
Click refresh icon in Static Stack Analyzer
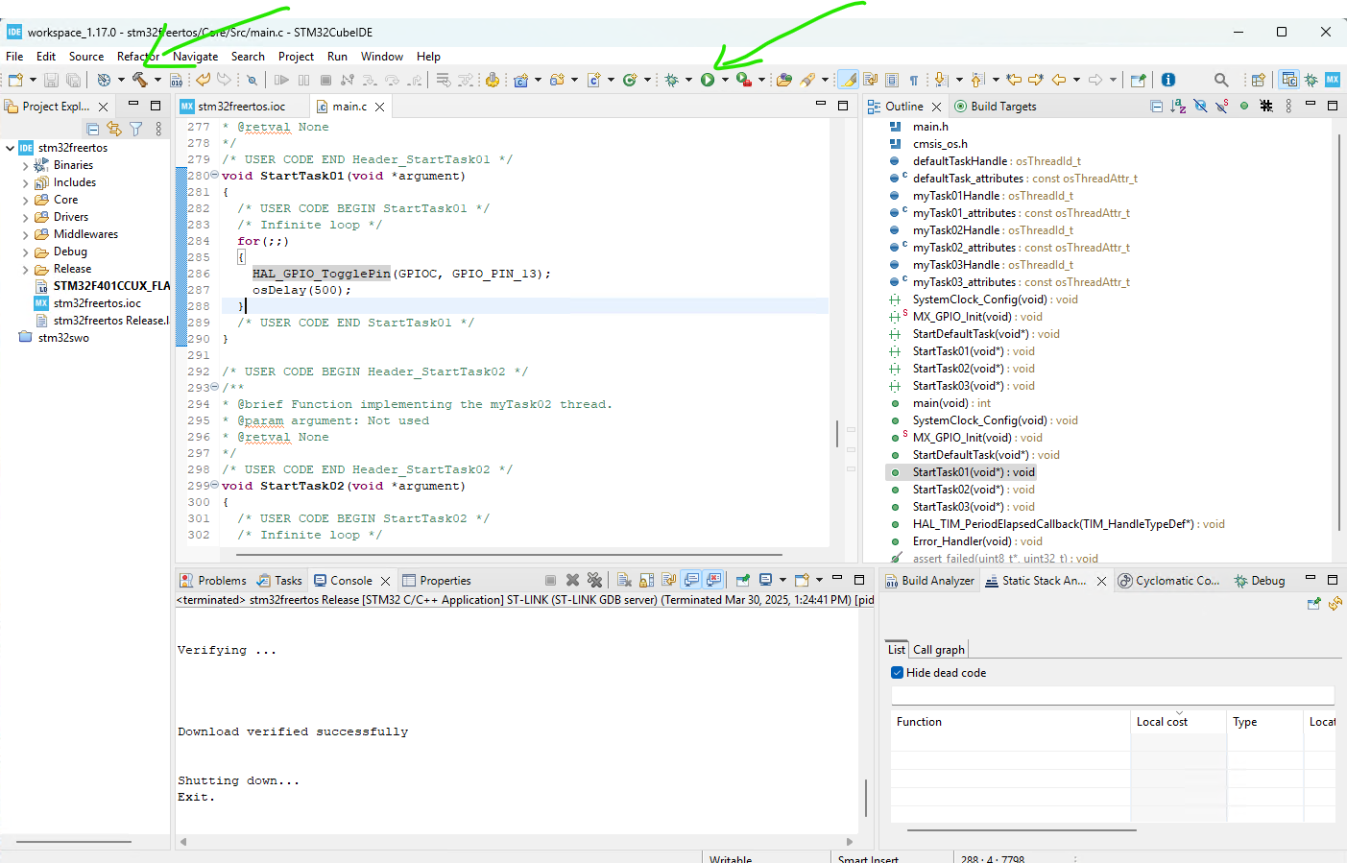point(1335,603)
